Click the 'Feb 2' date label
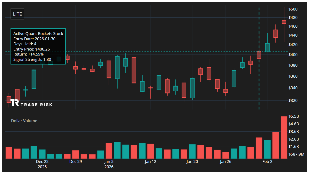The width and height of the screenshot is (309, 174). 267,162
